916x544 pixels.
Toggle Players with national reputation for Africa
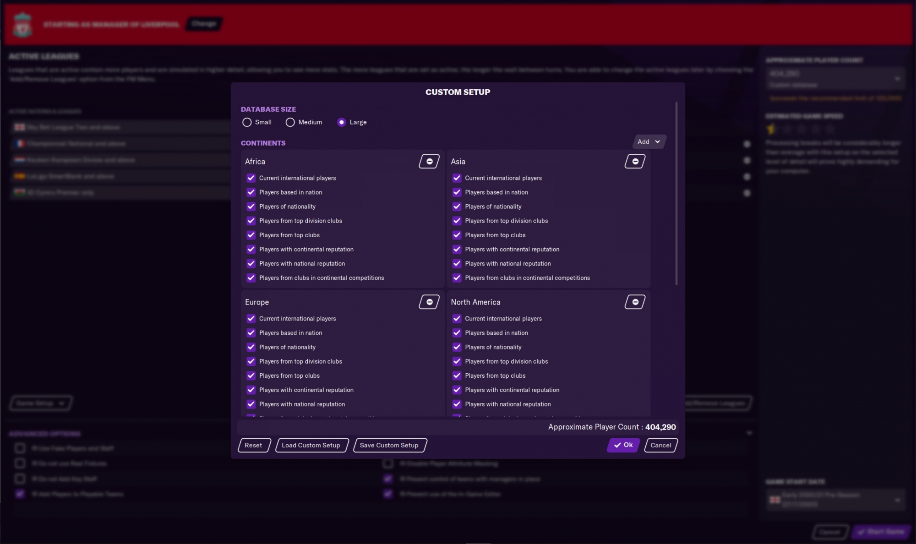click(x=250, y=263)
